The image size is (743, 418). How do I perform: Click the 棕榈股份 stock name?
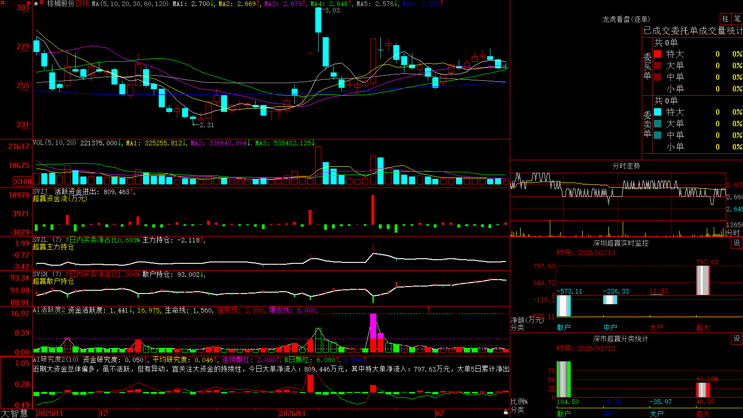pos(61,4)
